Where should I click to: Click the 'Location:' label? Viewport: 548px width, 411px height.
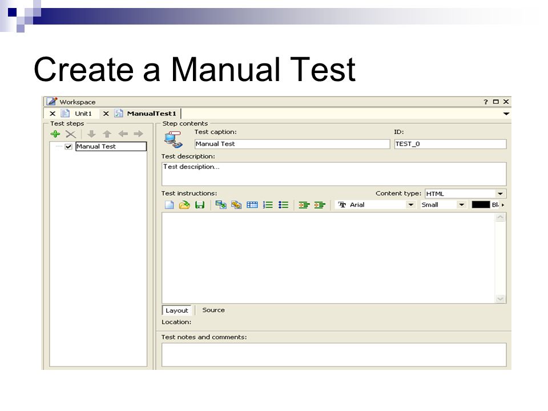[176, 322]
